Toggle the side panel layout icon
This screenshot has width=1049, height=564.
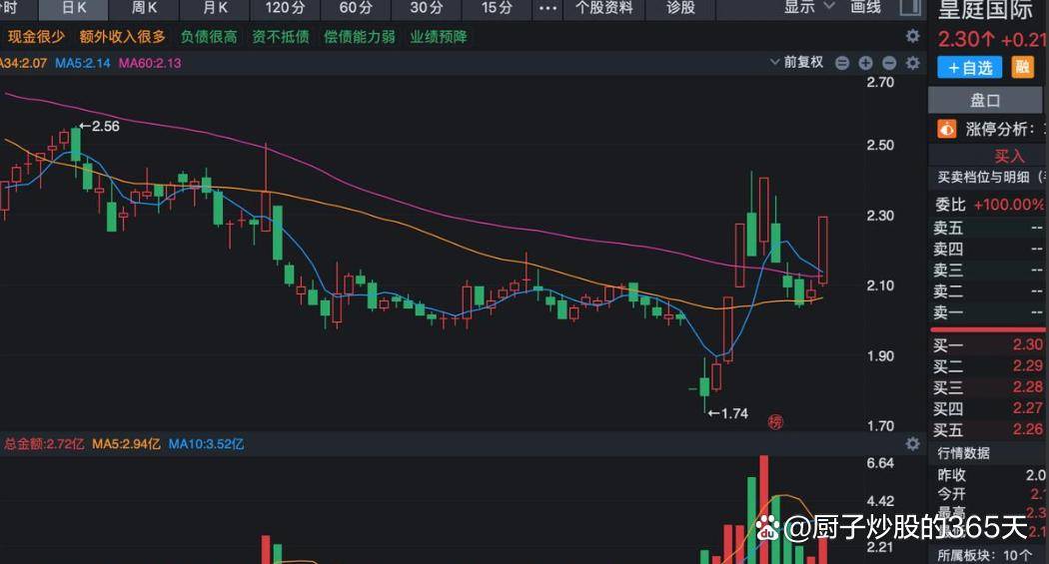tap(908, 7)
